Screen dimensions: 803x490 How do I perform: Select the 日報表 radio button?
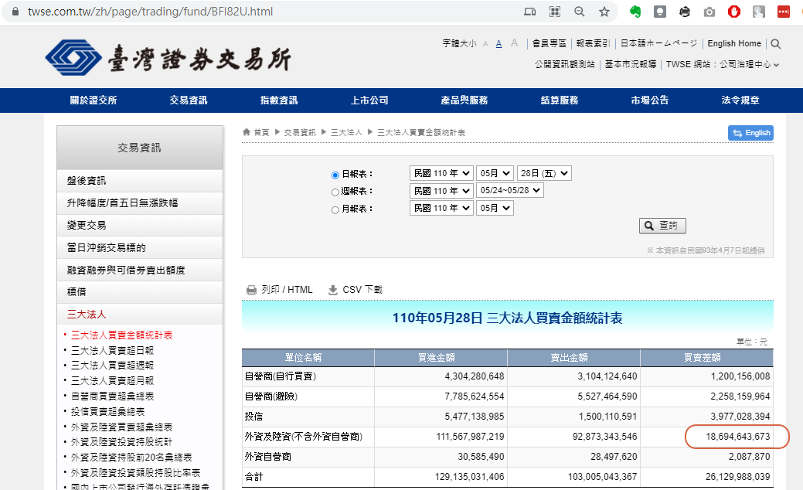(335, 175)
